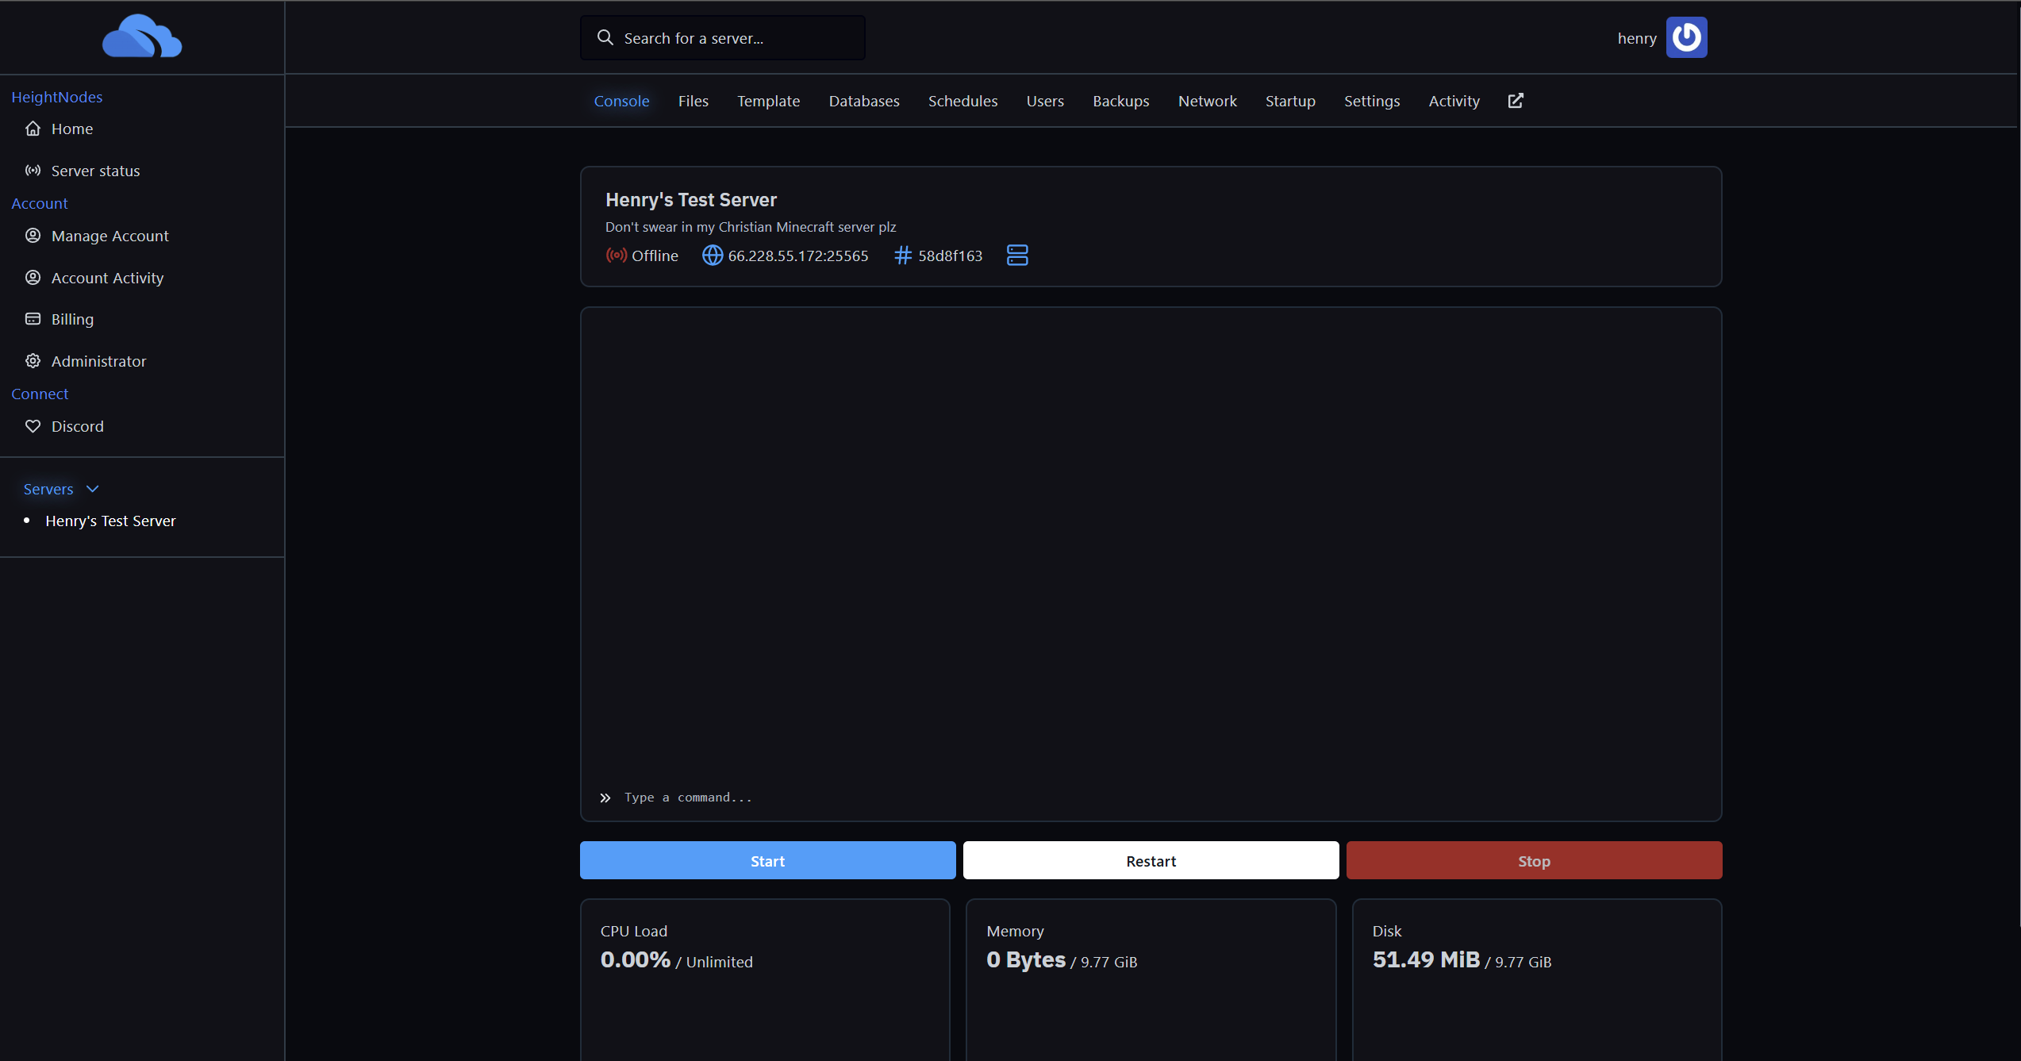This screenshot has height=1061, width=2021.
Task: Open the external link popout icon
Action: (1516, 101)
